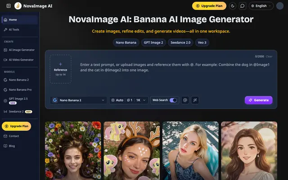
Task: Select the GPT Image 2 chip
Action: pyautogui.click(x=153, y=43)
